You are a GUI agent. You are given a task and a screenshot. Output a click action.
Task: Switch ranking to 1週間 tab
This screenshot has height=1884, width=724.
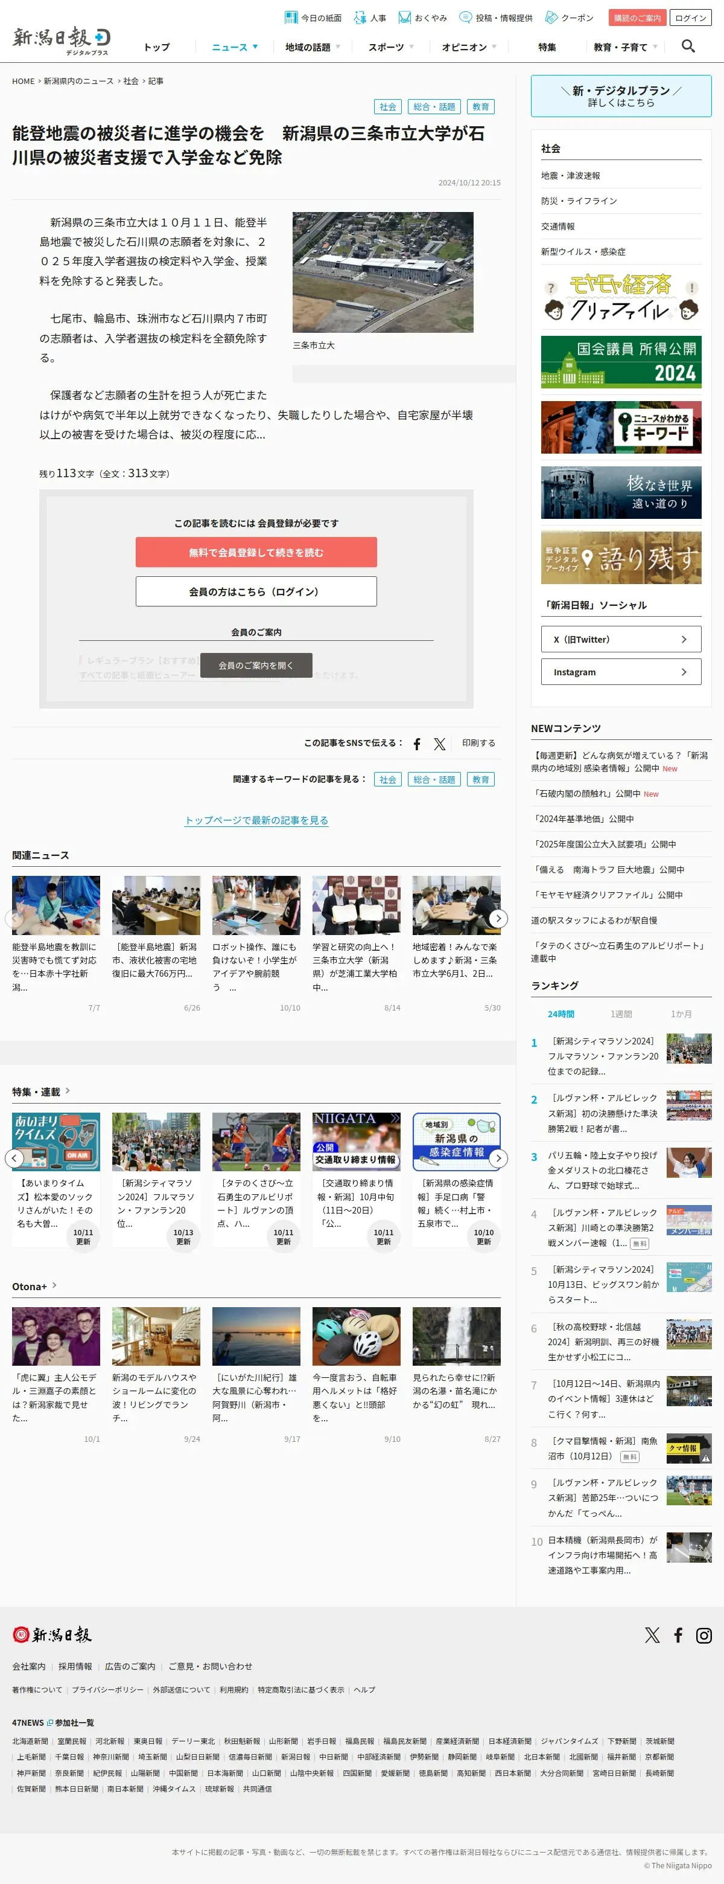click(x=621, y=1014)
